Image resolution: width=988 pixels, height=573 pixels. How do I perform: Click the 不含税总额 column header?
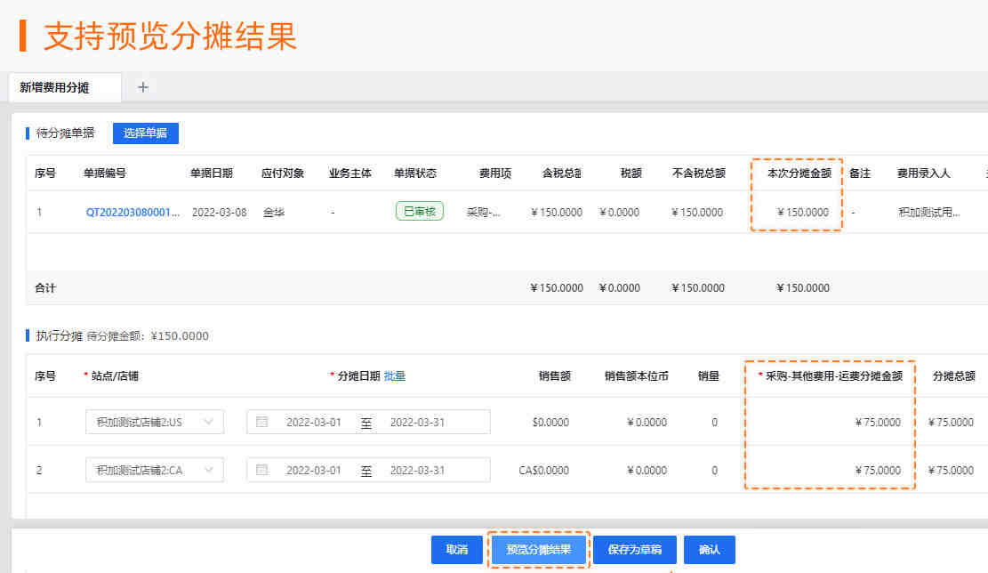coord(699,174)
